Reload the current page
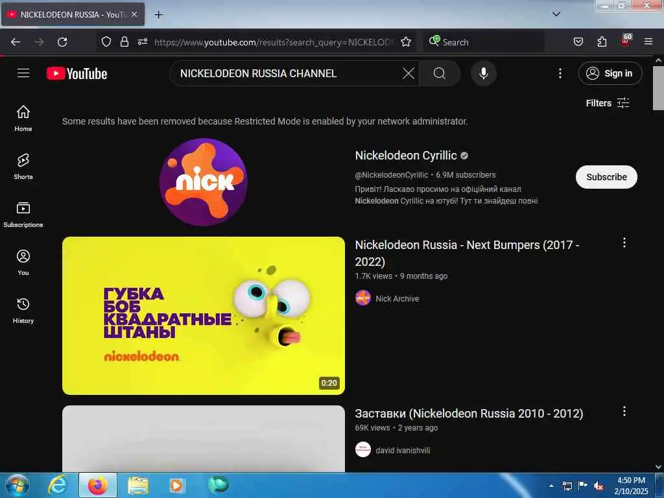 click(x=62, y=42)
